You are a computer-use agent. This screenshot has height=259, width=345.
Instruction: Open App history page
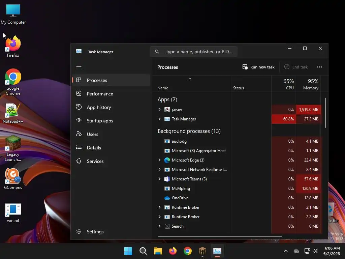111,107
